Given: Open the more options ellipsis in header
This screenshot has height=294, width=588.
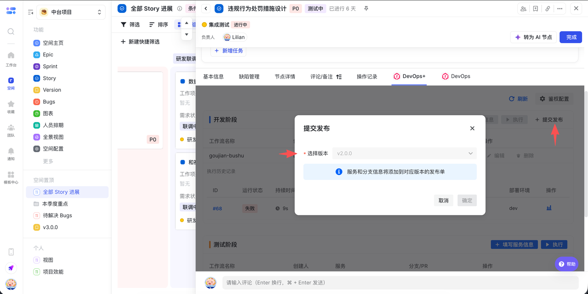Looking at the screenshot, I should tap(560, 9).
